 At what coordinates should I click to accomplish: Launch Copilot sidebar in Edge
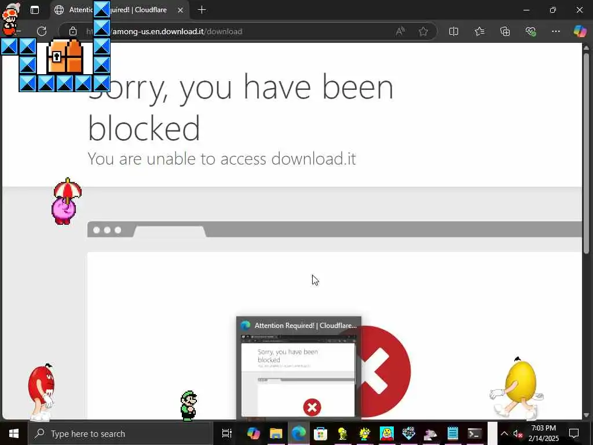[x=580, y=31]
